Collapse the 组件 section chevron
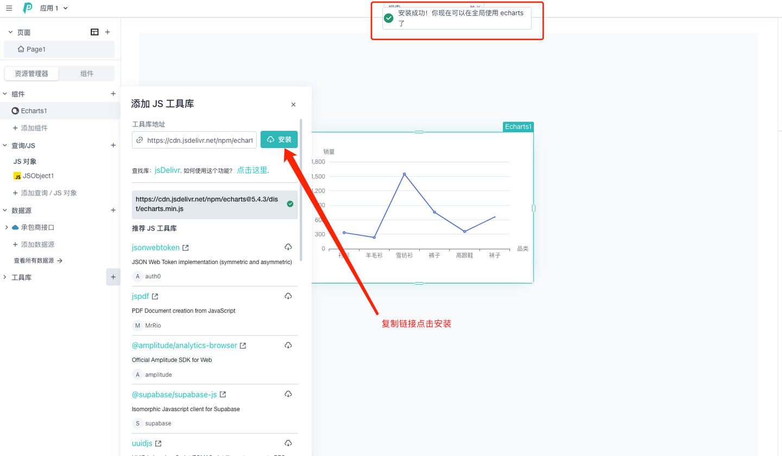This screenshot has width=782, height=456. 5,94
